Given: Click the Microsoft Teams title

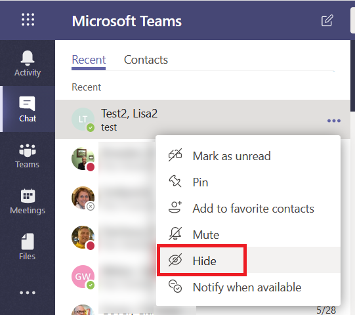Looking at the screenshot, I should [127, 21].
